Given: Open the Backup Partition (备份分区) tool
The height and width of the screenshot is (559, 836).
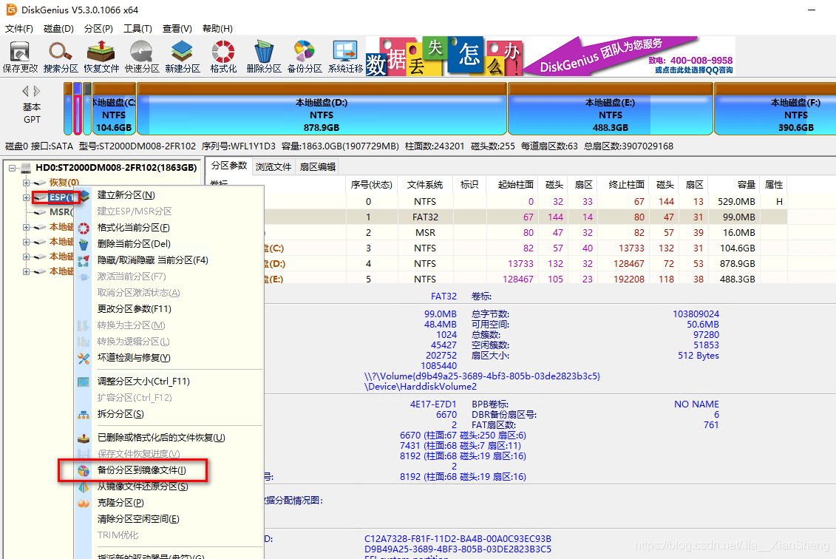Looking at the screenshot, I should (x=305, y=57).
